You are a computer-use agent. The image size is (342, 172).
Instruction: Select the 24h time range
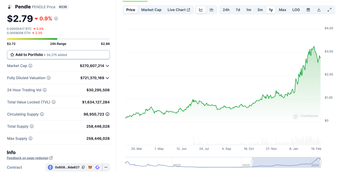coord(226,10)
